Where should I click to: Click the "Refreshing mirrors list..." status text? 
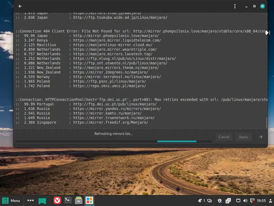113,134
